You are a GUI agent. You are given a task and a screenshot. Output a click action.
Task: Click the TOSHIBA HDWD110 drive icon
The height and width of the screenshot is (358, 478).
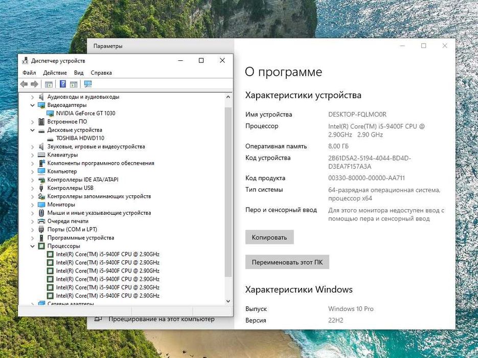pyautogui.click(x=50, y=139)
